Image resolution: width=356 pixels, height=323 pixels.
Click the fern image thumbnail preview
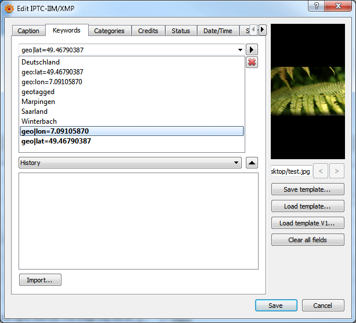(308, 91)
